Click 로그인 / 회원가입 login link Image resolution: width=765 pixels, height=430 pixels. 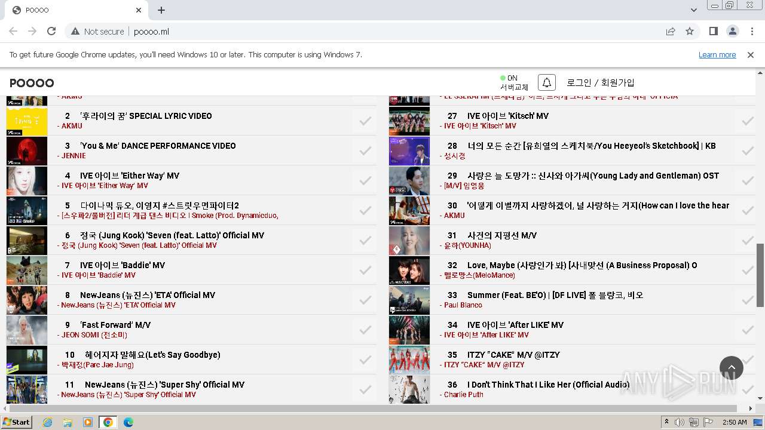click(601, 82)
